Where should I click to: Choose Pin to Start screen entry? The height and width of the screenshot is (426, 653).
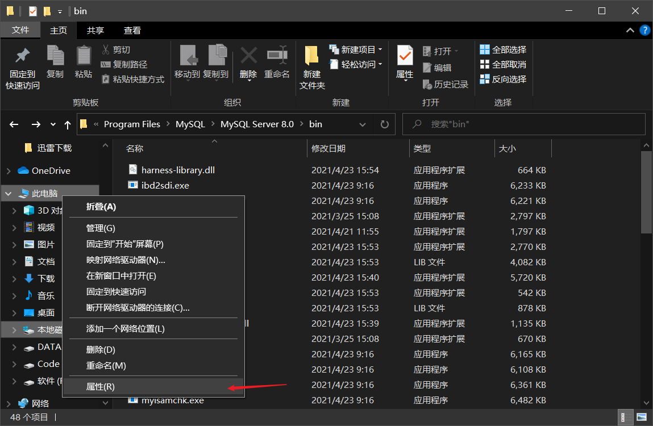click(x=153, y=244)
